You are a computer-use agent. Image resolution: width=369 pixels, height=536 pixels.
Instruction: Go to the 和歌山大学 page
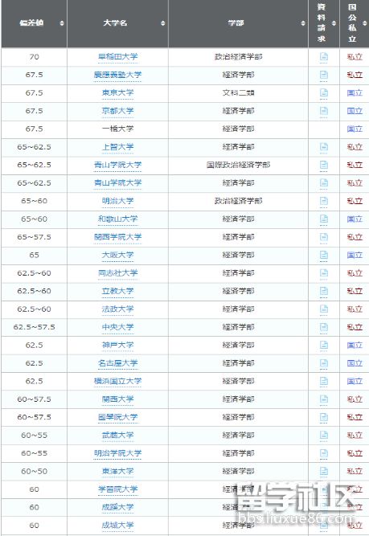coord(117,219)
